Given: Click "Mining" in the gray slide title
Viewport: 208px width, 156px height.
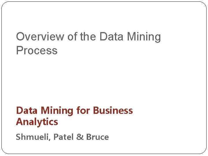Looking at the screenshot, I should (144, 37).
